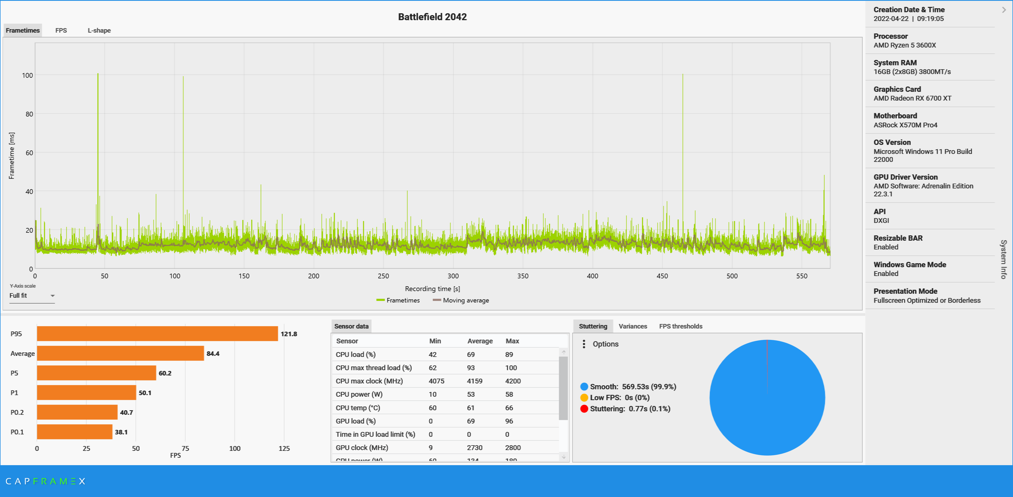Toggle Frametimes series in chart legend
The height and width of the screenshot is (497, 1013).
click(398, 300)
